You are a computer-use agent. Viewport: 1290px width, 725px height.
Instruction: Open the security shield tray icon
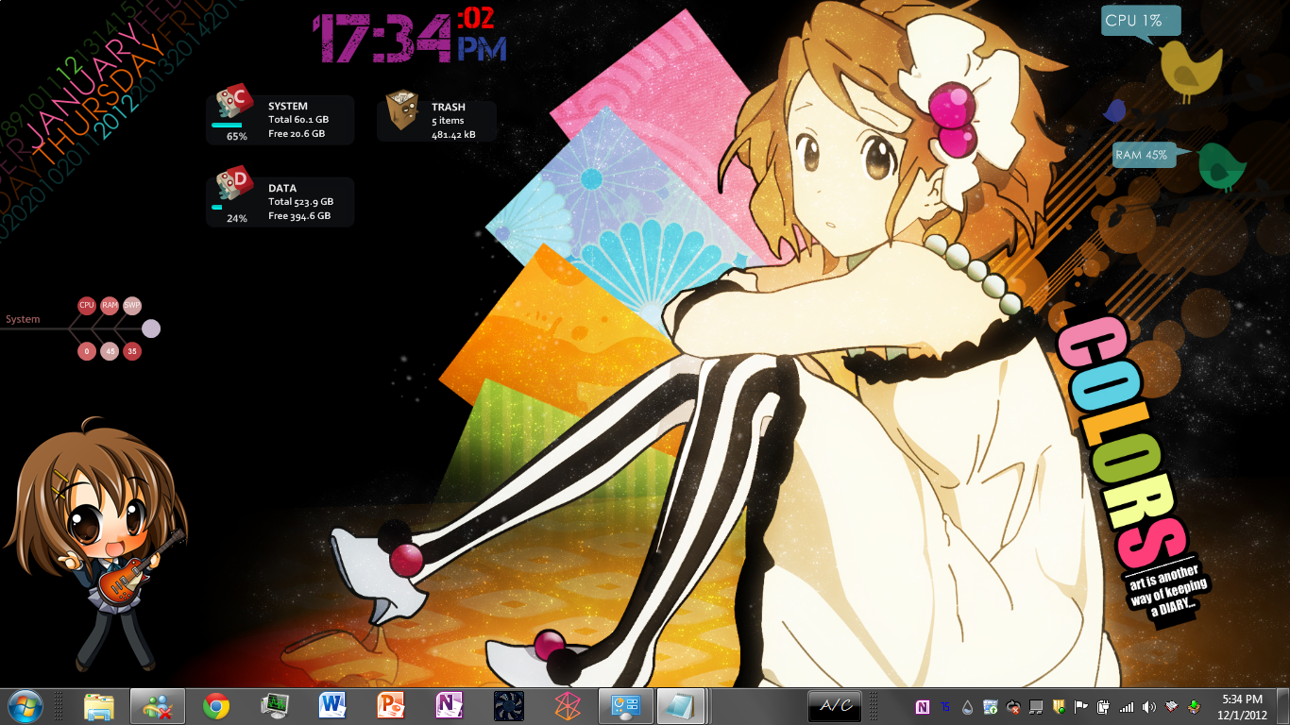1059,707
